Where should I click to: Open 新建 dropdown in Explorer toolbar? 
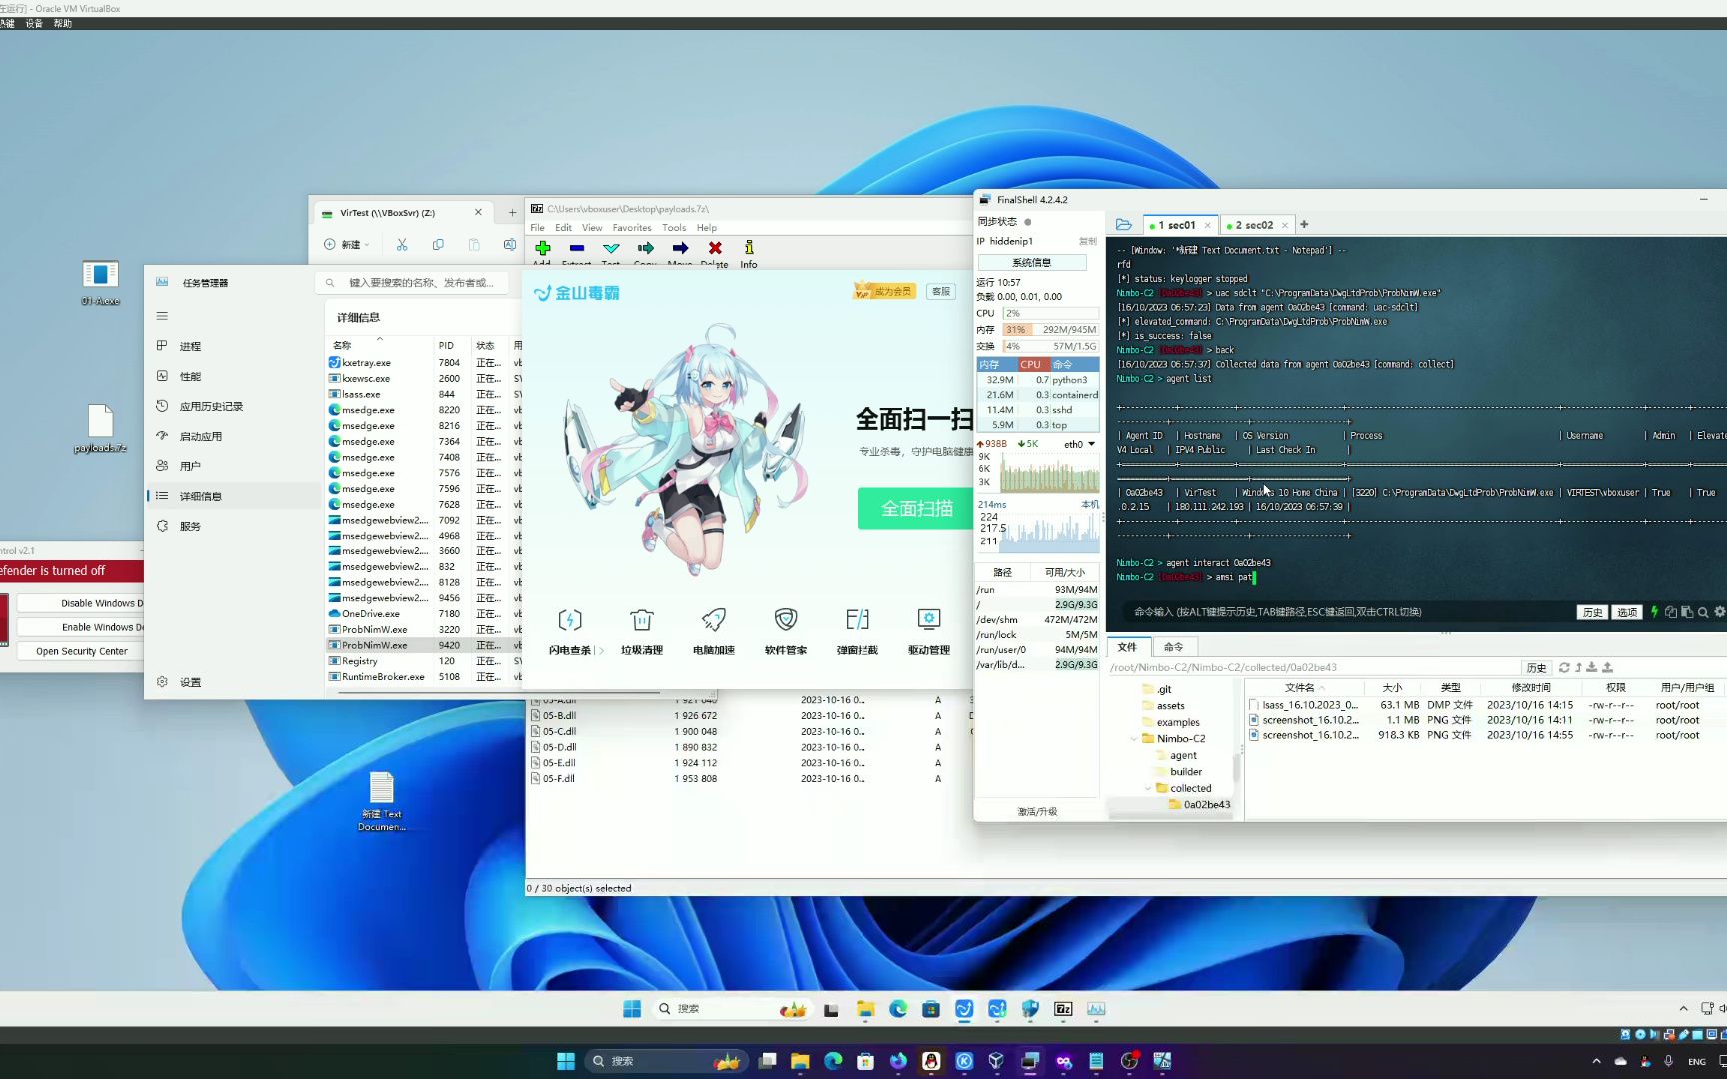347,244
